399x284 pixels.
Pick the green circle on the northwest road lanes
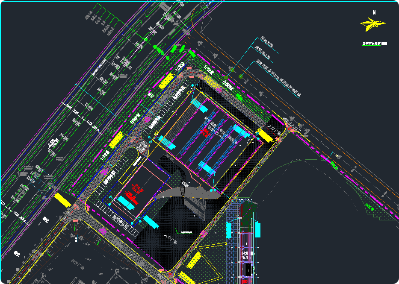coord(145,40)
